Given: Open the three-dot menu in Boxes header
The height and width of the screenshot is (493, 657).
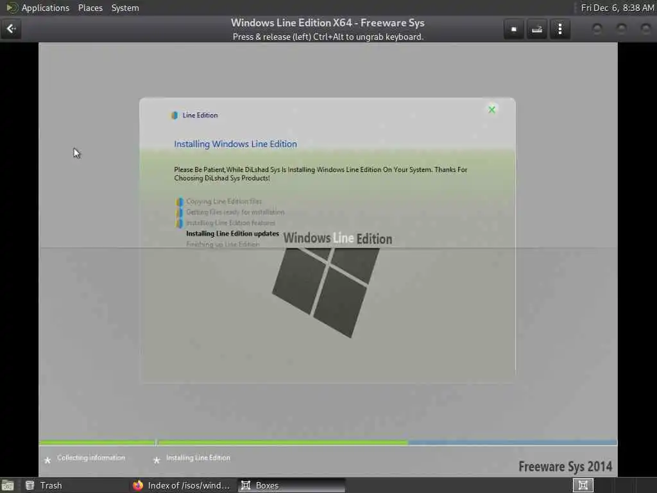Looking at the screenshot, I should (x=559, y=29).
